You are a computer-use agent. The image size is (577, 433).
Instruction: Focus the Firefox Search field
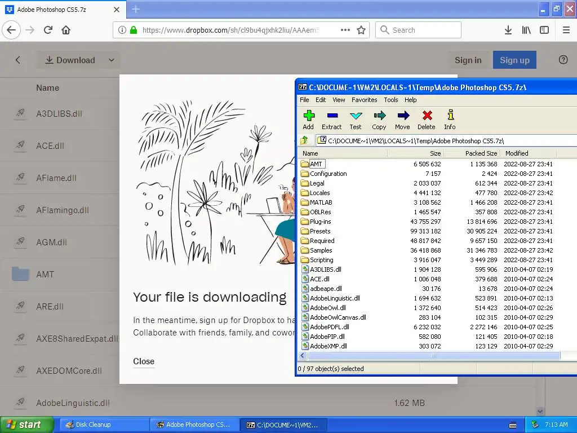pos(419,30)
